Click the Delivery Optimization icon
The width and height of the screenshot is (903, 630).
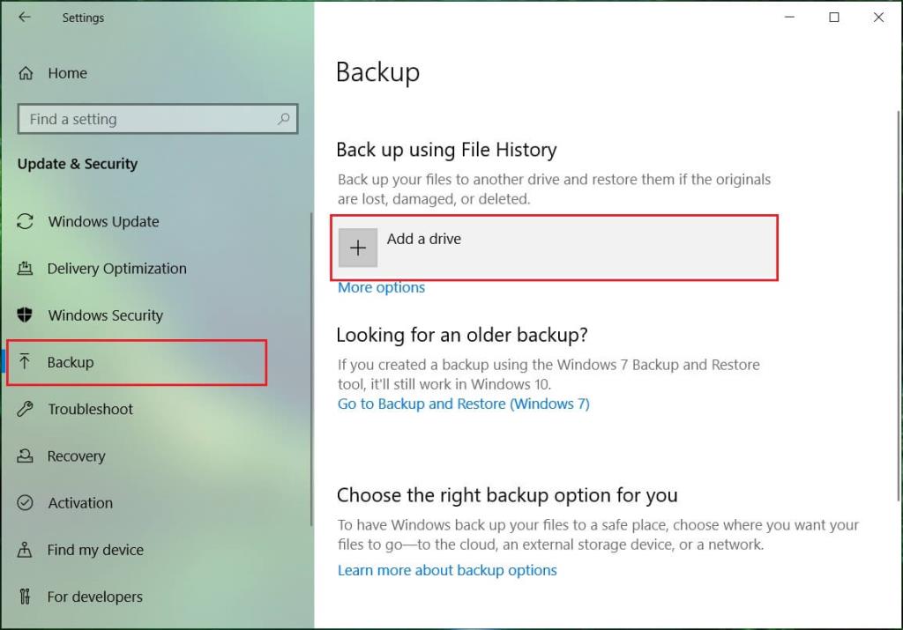click(x=26, y=269)
